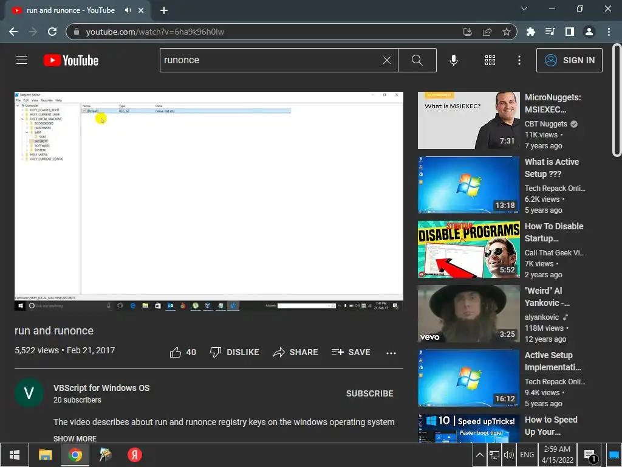Open File Explorer from taskbar

[x=45, y=455]
